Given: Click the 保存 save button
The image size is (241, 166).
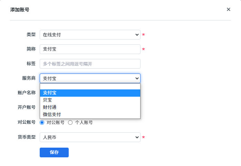Looking at the screenshot, I should [54, 152].
